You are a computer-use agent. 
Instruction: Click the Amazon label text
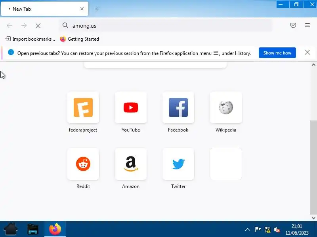(x=131, y=186)
